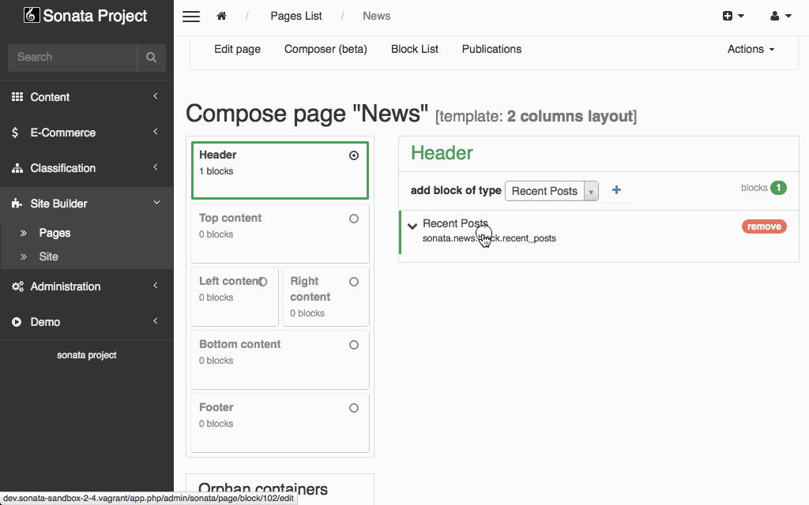Expand the Recent Posts block chevron

[x=412, y=226]
